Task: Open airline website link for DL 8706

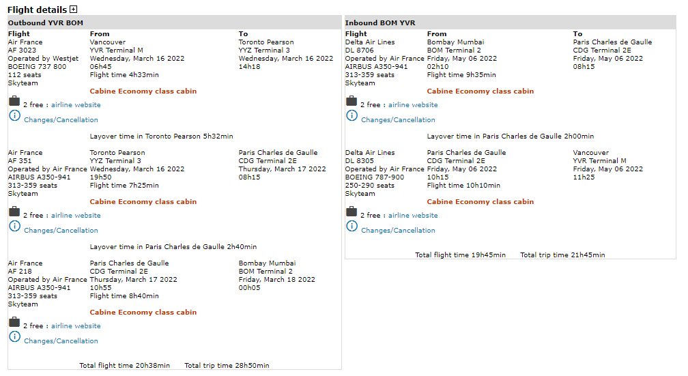Action: pyautogui.click(x=413, y=105)
